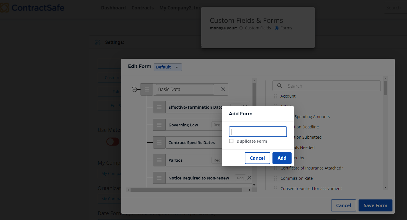
Task: Click grip icon beside Certificate of Insurance Attached?
Action: [275, 168]
